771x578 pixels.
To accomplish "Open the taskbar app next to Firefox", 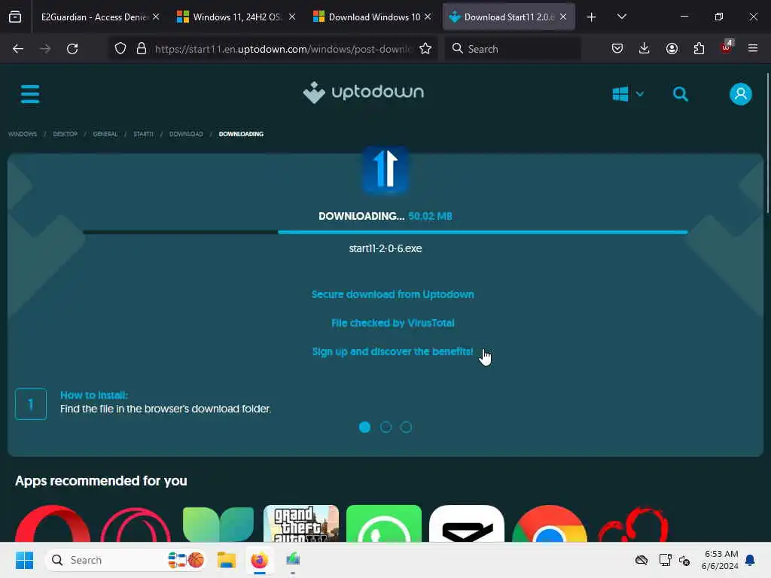I will 293,560.
